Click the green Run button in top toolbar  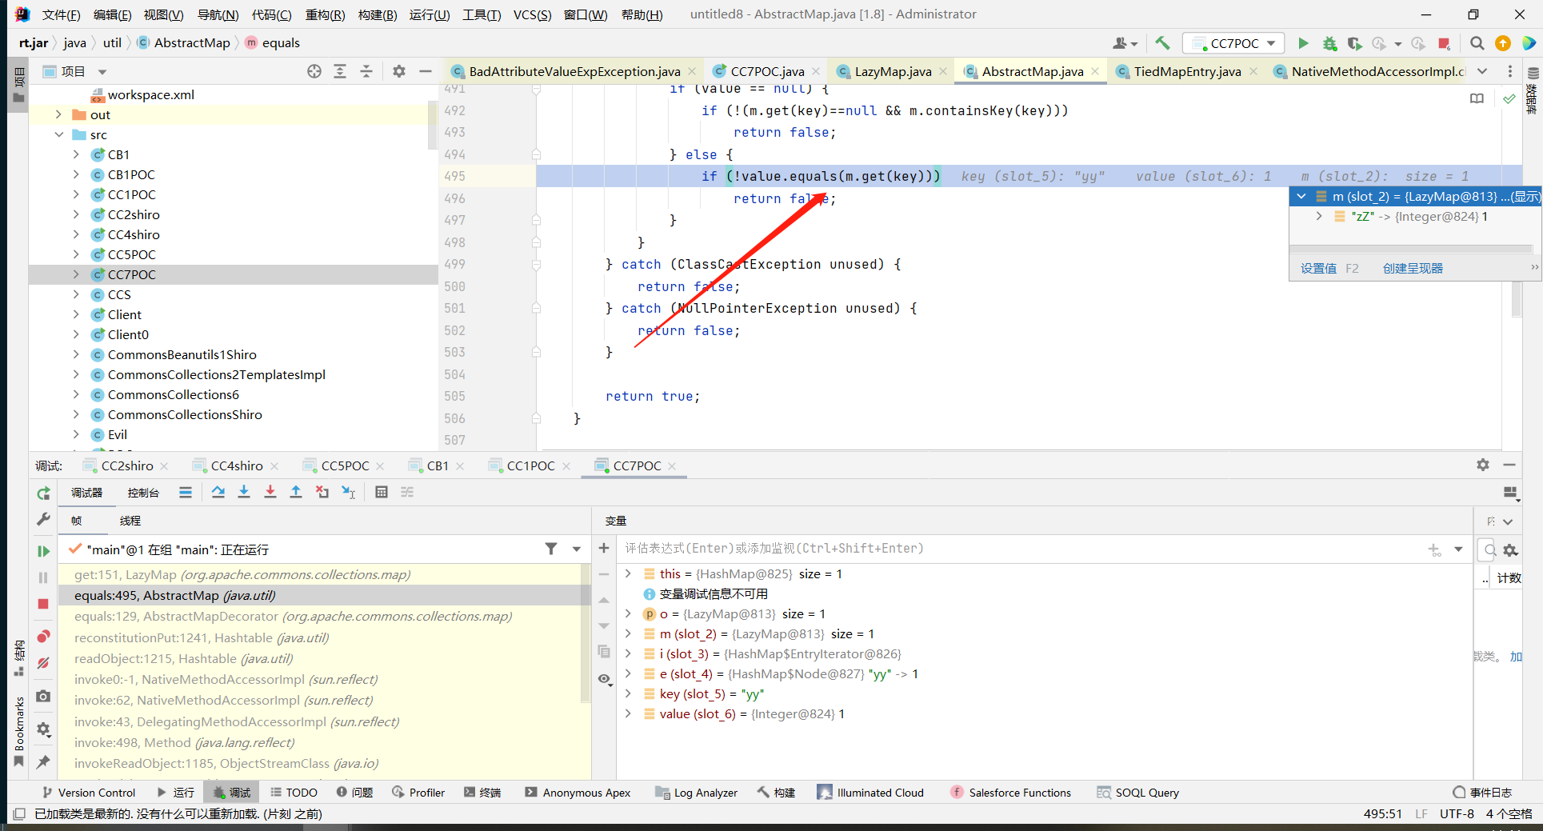coord(1303,43)
